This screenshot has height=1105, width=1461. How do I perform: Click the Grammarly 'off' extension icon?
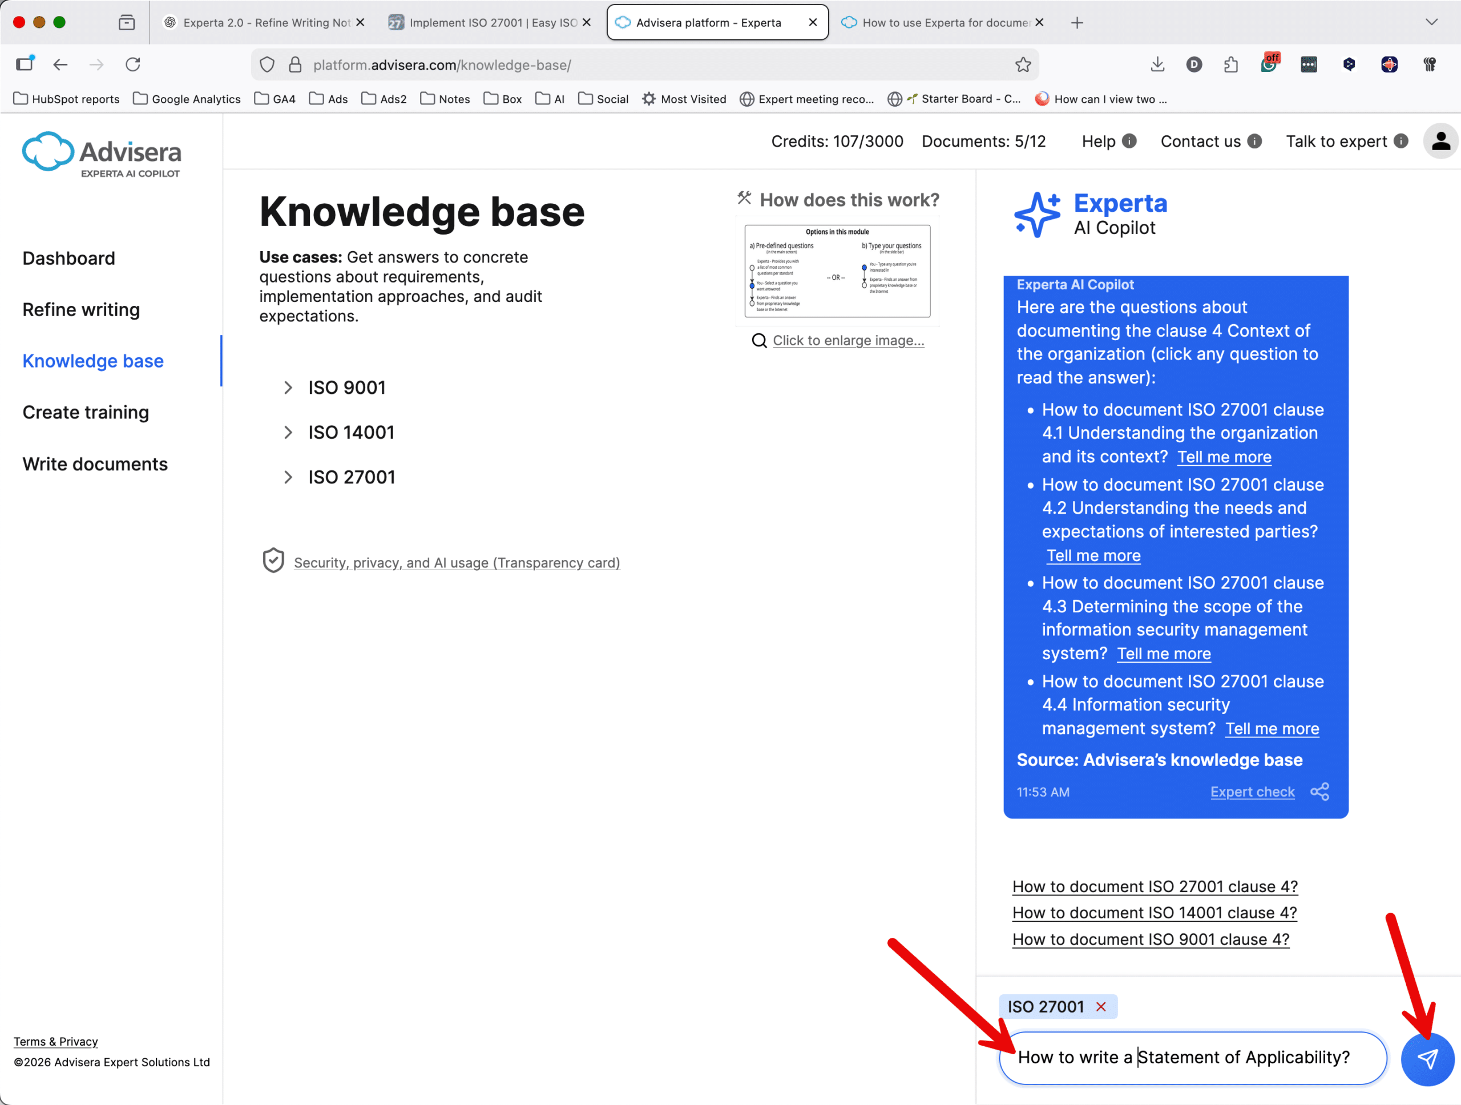pos(1269,63)
